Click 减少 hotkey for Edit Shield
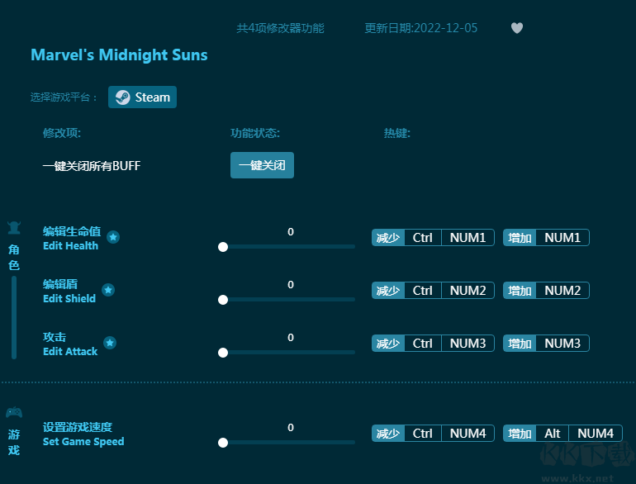 pos(388,291)
